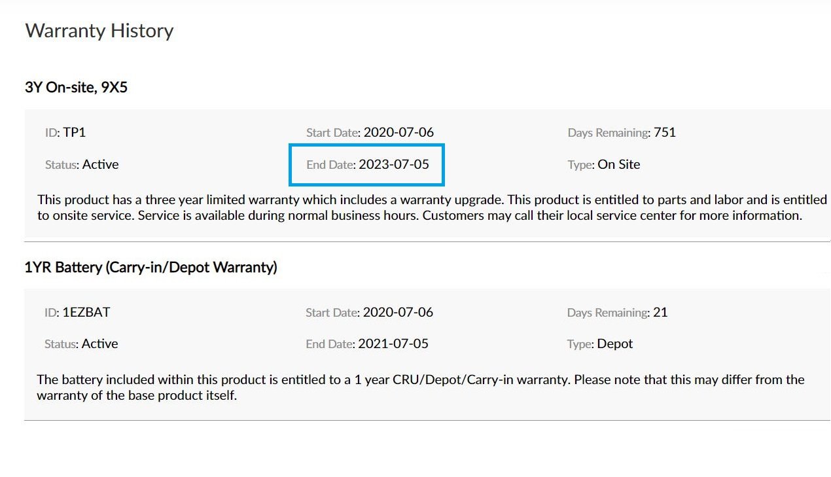The height and width of the screenshot is (477, 831).
Task: Click the Type label in battery warranty
Action: pos(580,344)
